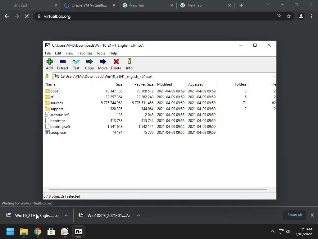Bookmark this page with the star
Screen dimensions: 318x239
289,16
